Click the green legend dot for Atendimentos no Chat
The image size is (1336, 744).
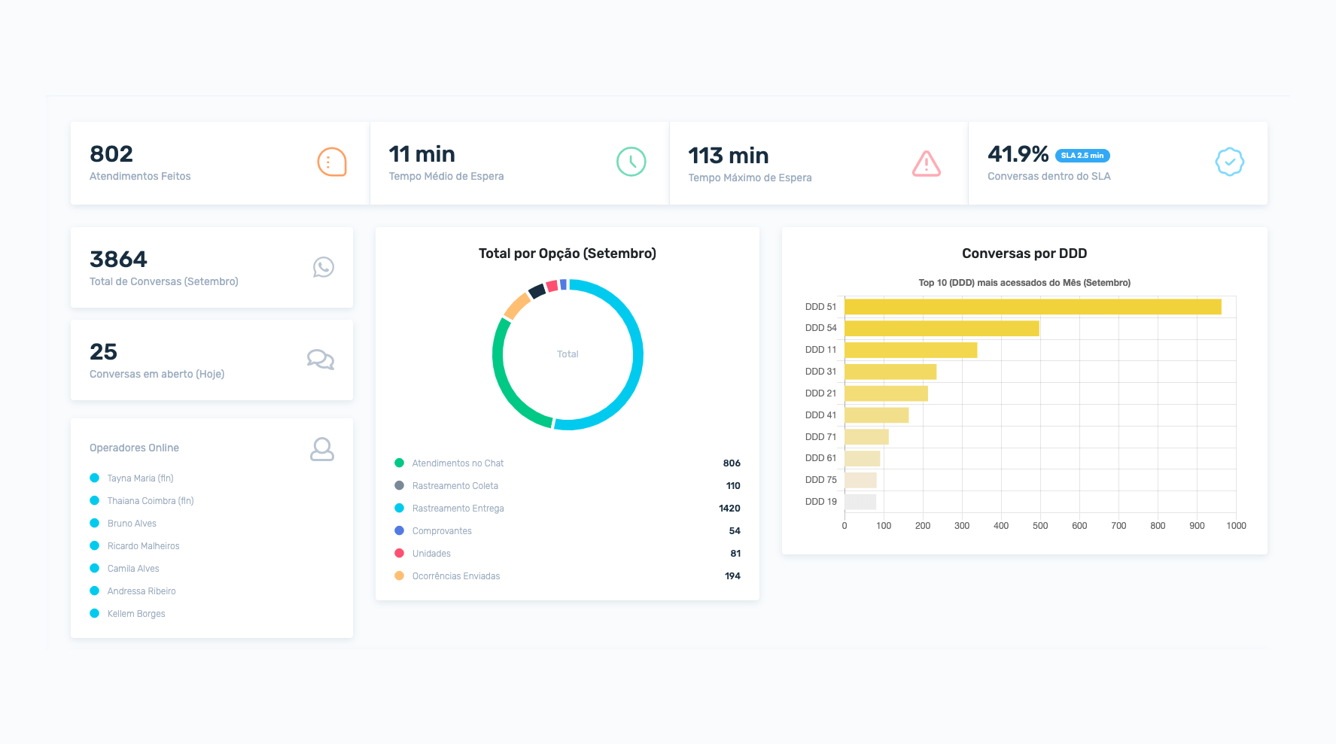point(399,463)
